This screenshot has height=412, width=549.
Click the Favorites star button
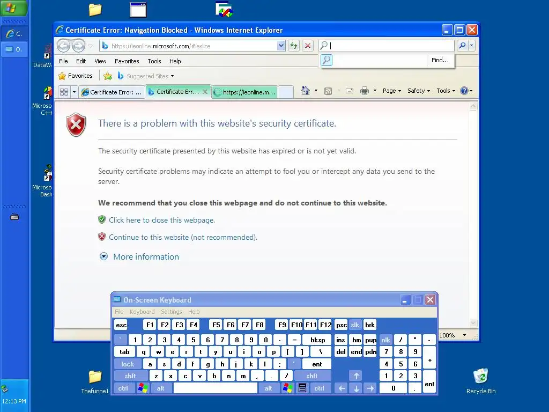tap(75, 76)
